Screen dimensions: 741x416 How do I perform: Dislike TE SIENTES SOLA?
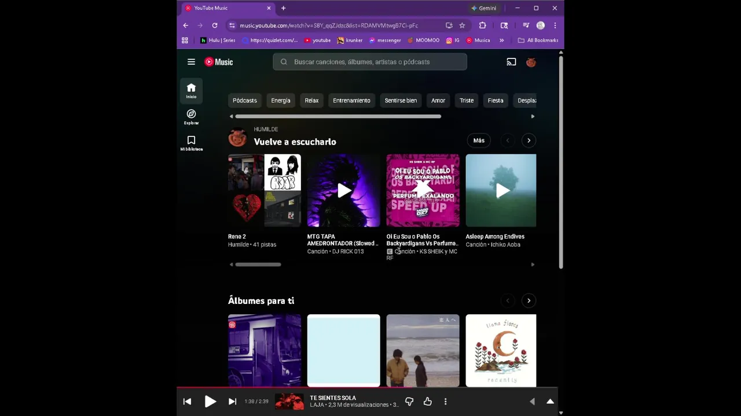[409, 402]
